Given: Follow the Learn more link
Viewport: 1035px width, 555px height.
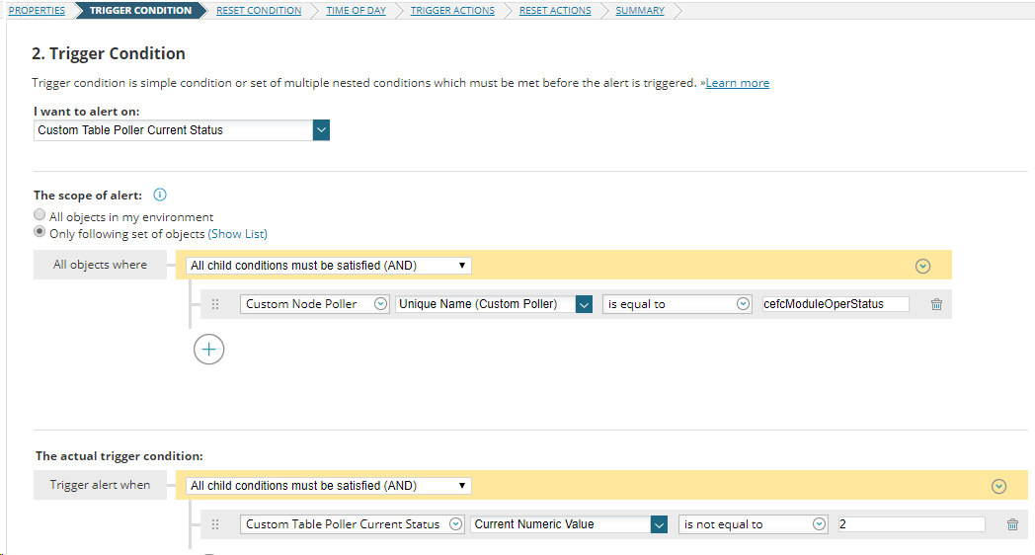Looking at the screenshot, I should [x=738, y=83].
